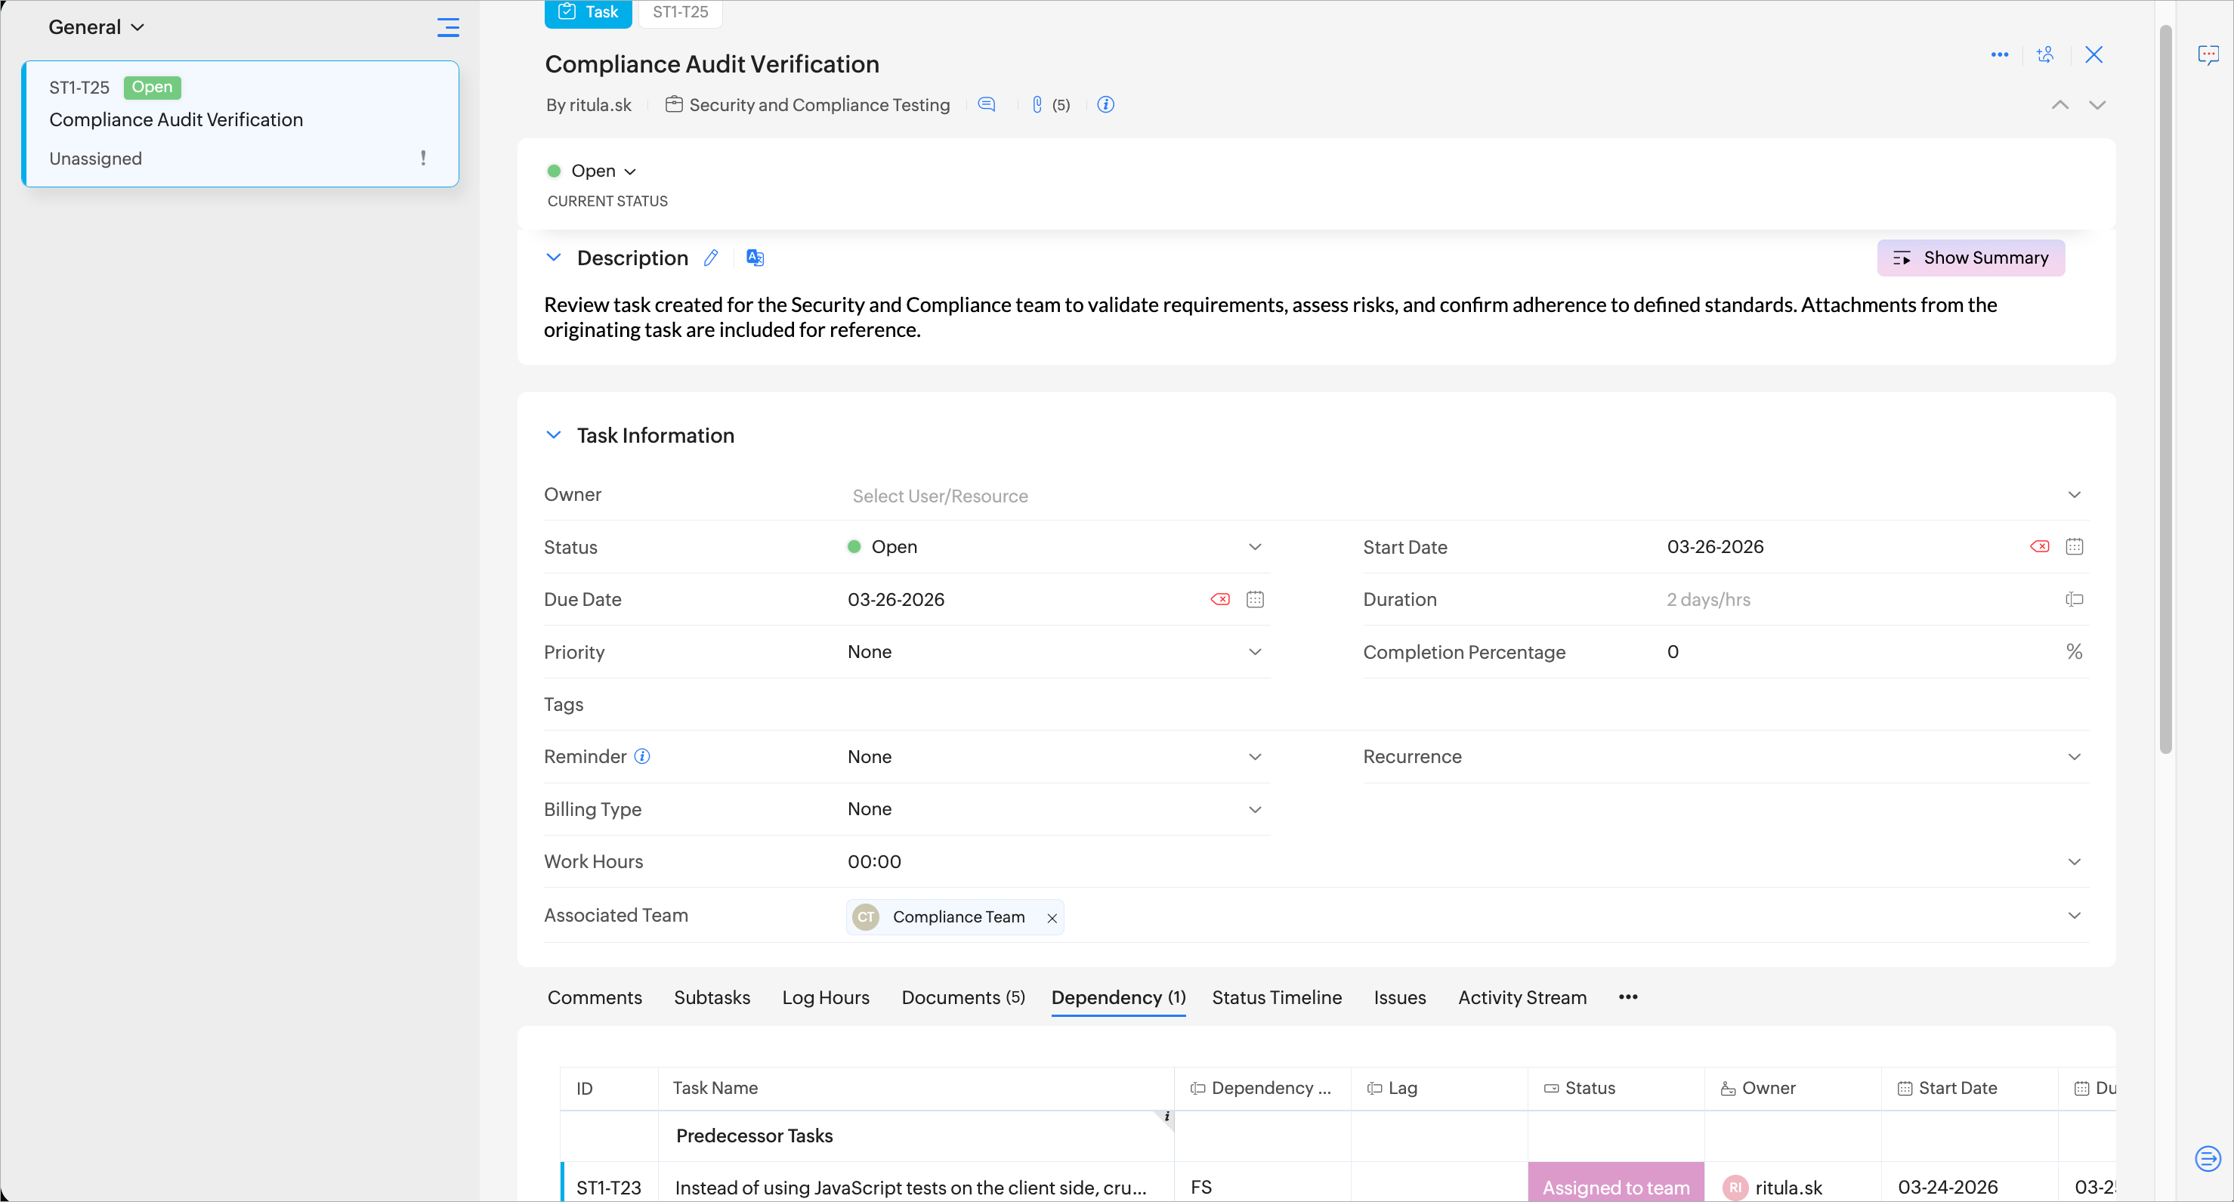Collapse the Description section
This screenshot has width=2234, height=1202.
click(x=553, y=258)
